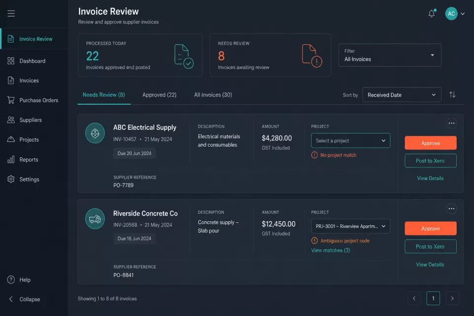Switch to the All Invoices (30) tab

[x=213, y=95]
